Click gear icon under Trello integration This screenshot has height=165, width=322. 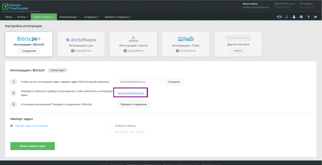(x=177, y=50)
